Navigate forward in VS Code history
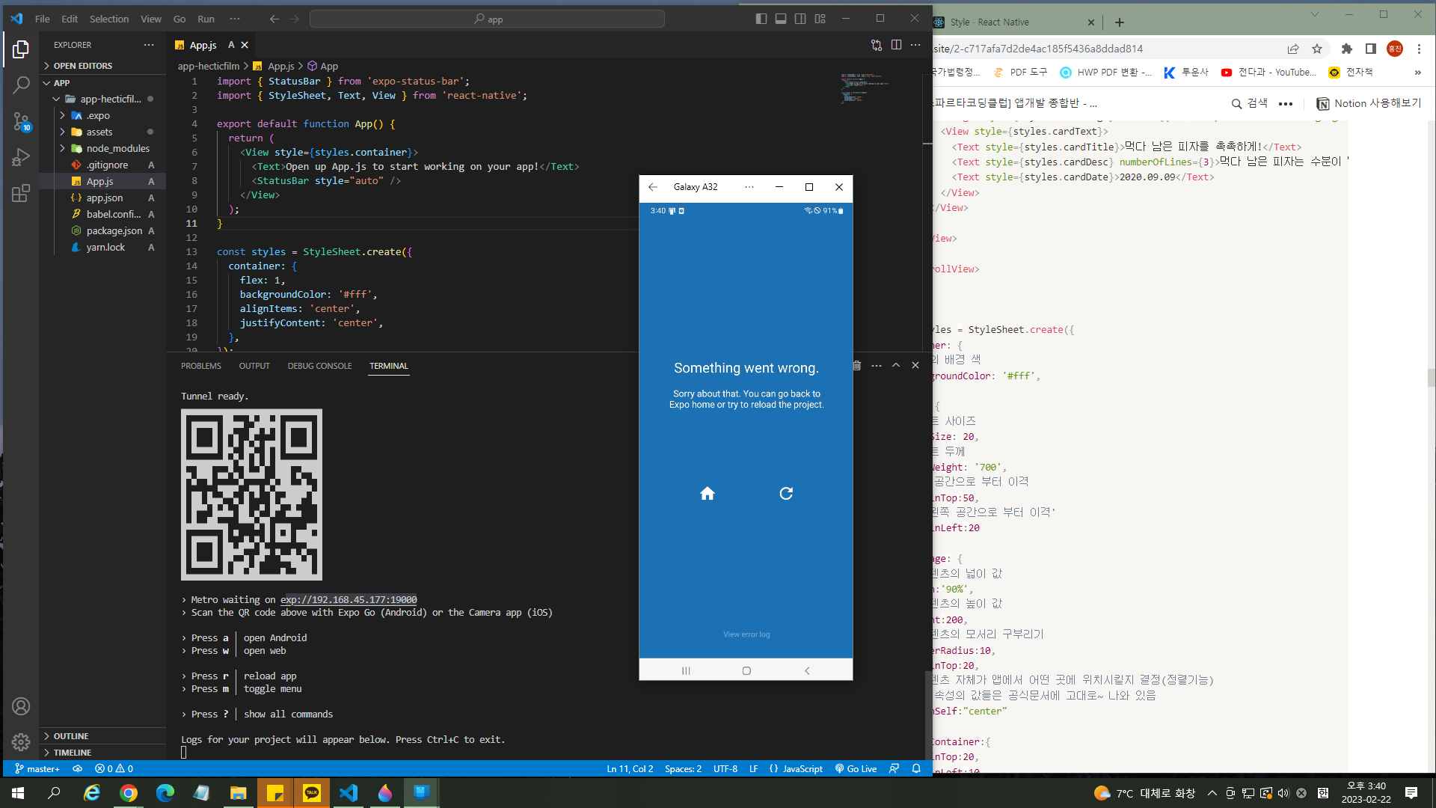Image resolution: width=1436 pixels, height=808 pixels. click(x=295, y=19)
